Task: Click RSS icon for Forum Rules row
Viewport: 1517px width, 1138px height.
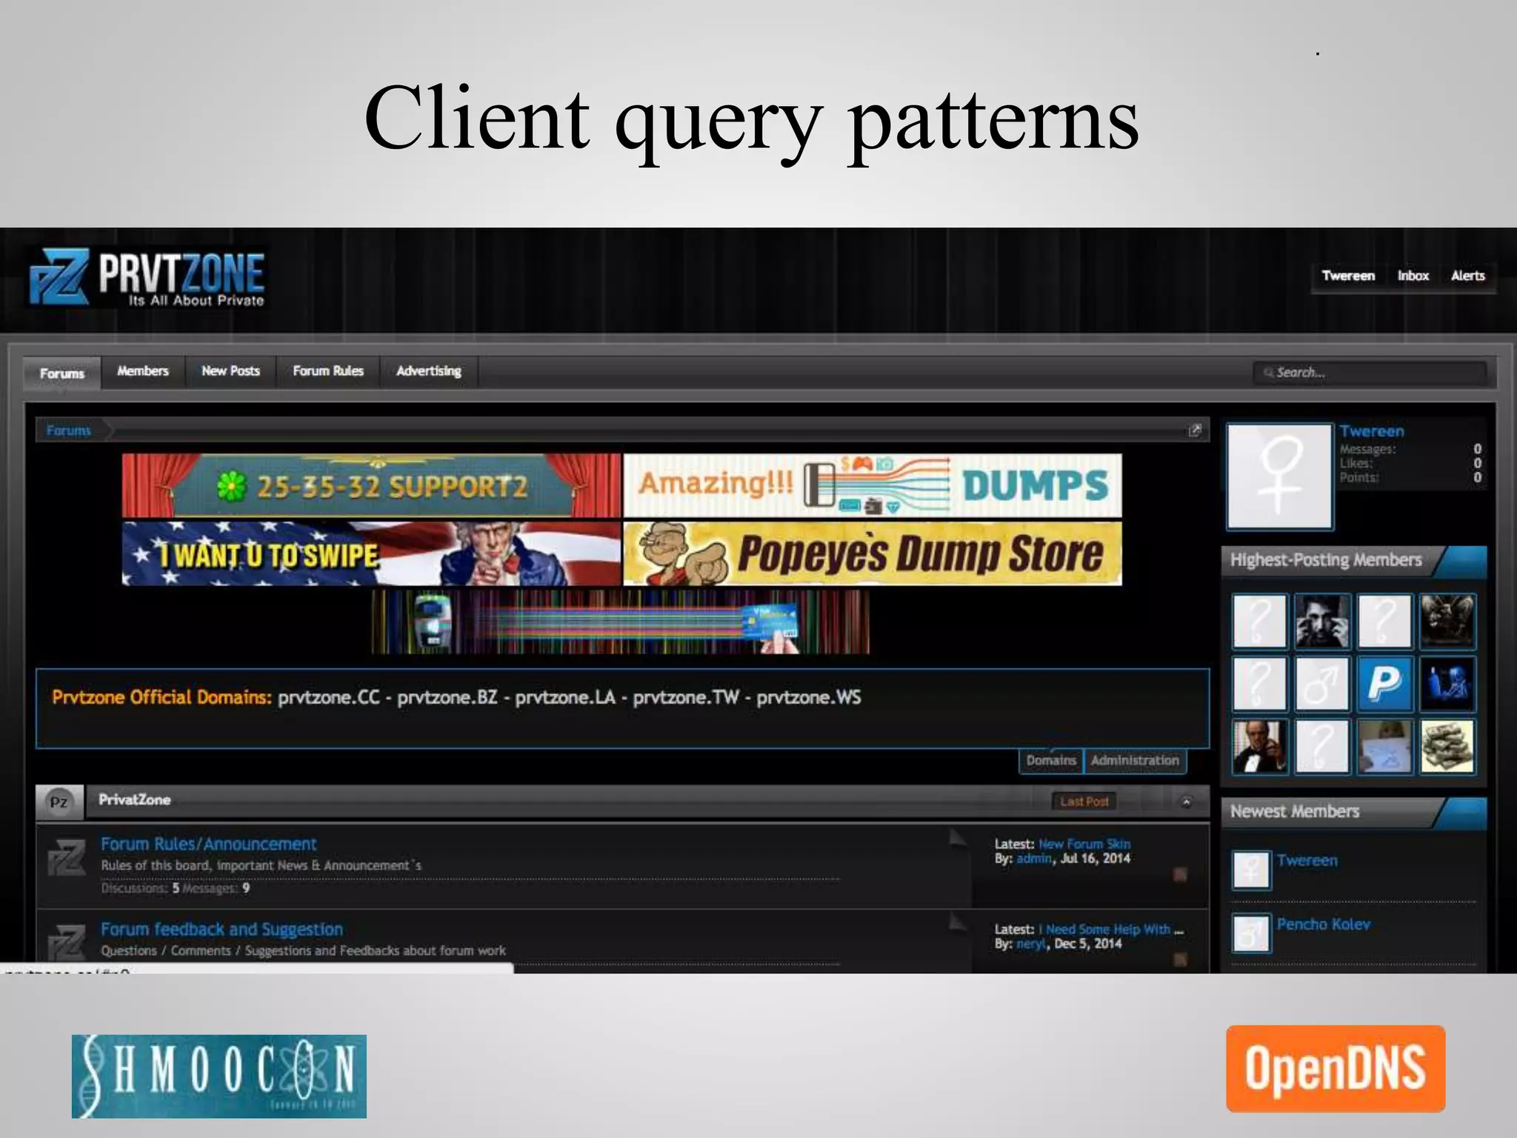Action: pyautogui.click(x=1181, y=875)
